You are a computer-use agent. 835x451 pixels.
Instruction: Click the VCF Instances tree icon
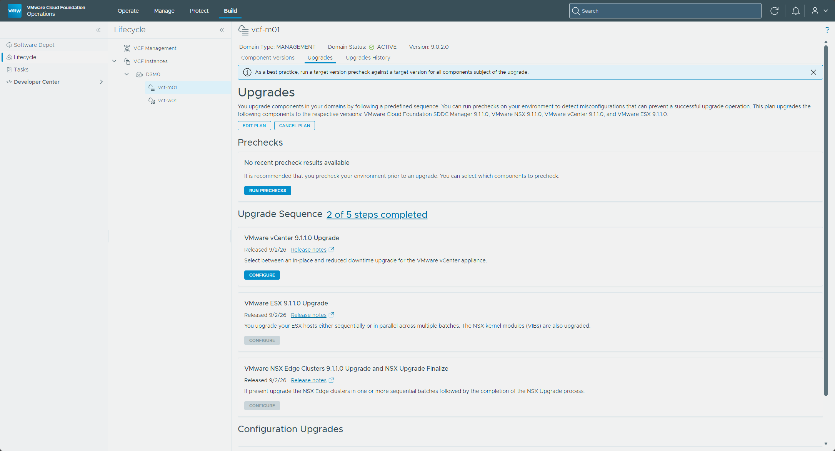pos(127,61)
